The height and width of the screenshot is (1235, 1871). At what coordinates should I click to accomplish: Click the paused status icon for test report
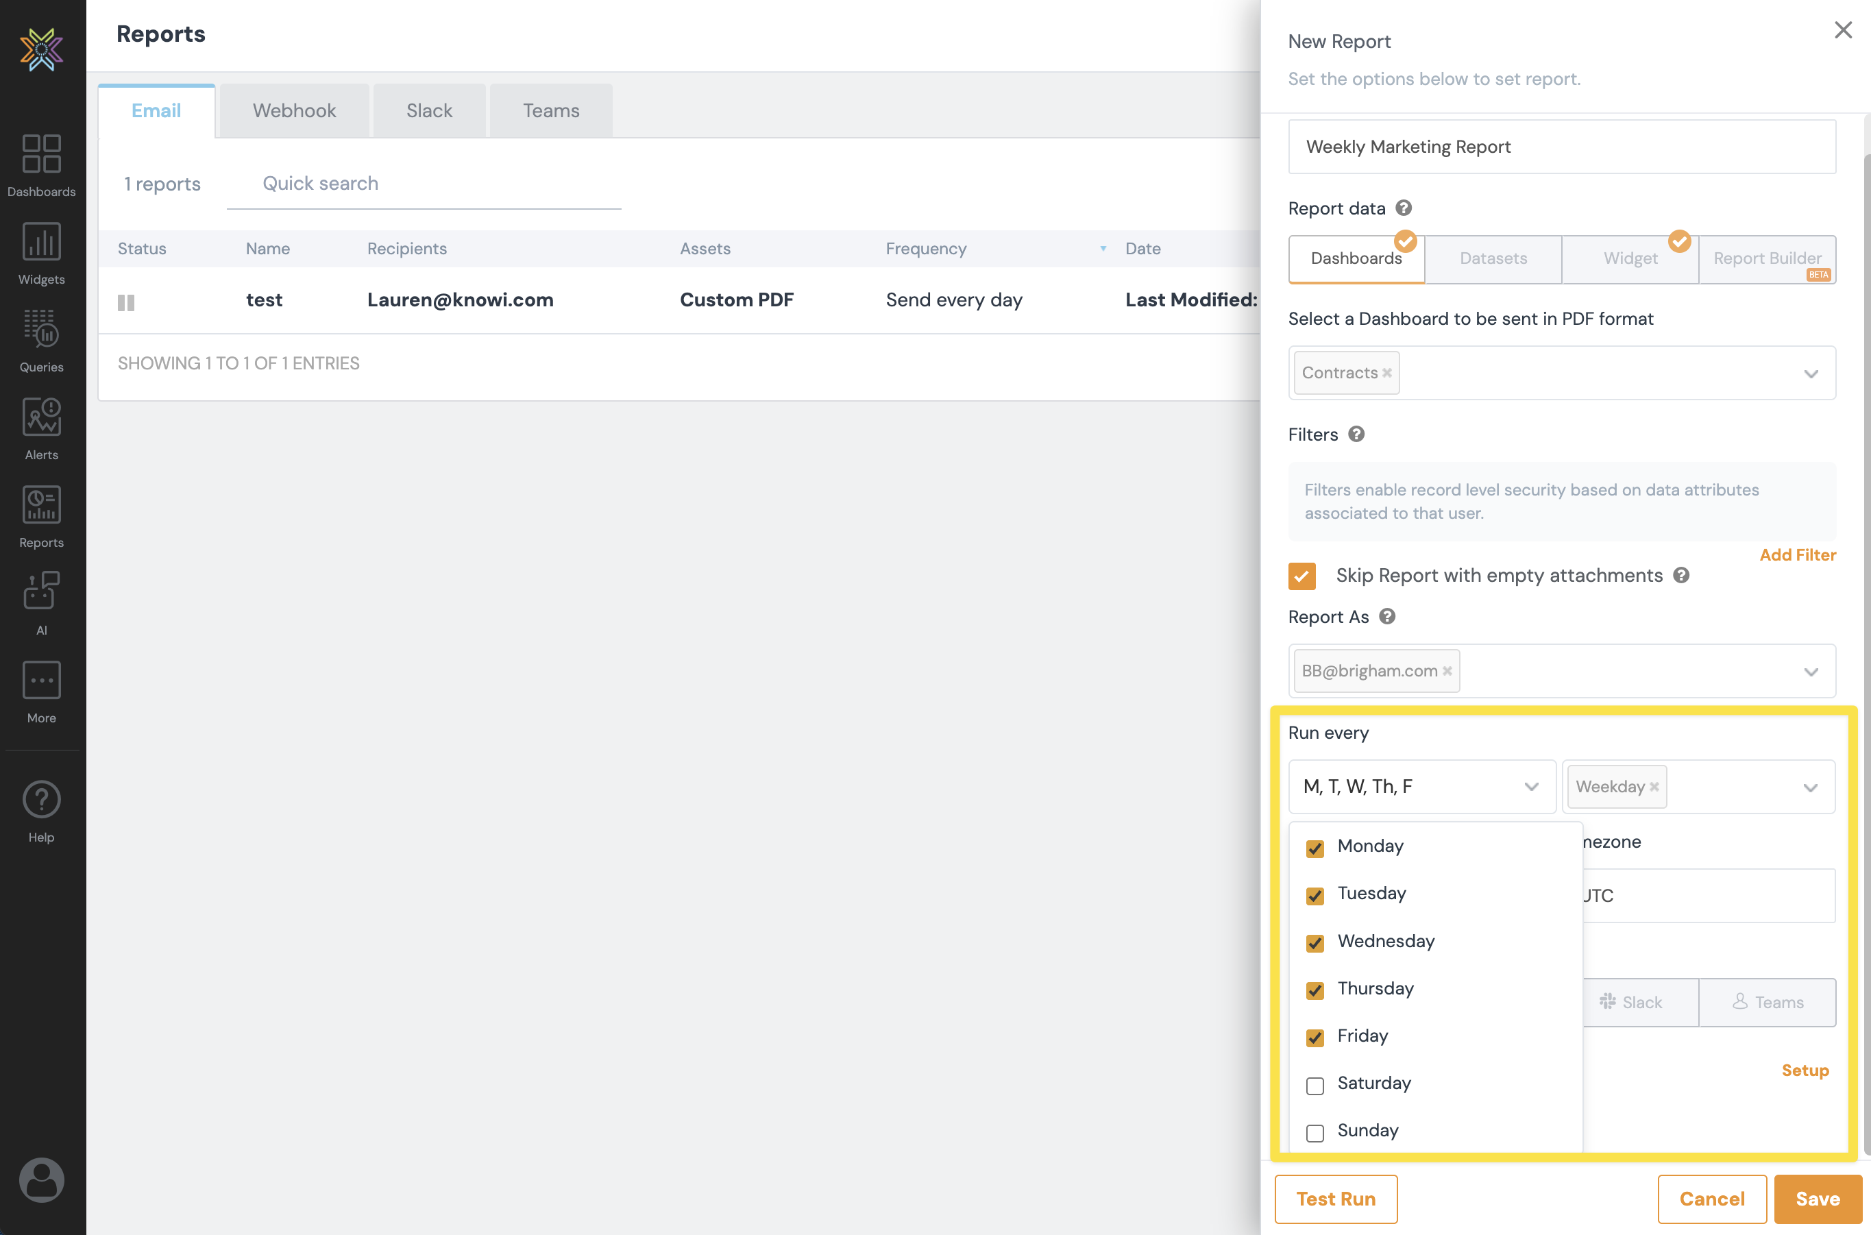coord(126,302)
